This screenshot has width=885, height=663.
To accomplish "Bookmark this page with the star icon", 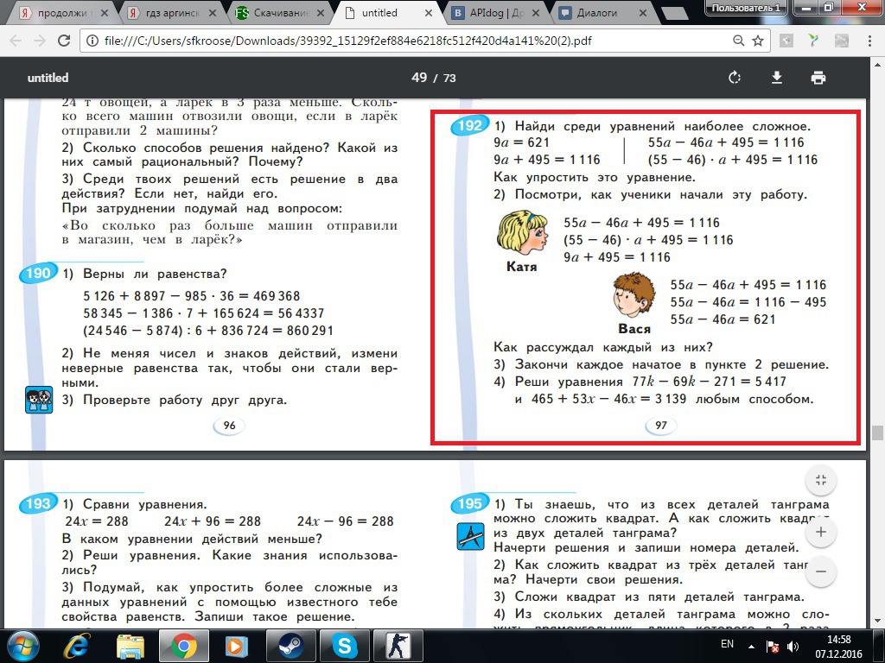I will tap(758, 41).
